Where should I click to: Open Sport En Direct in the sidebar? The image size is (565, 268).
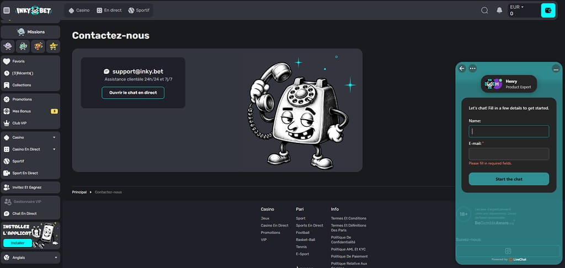[x=30, y=173]
